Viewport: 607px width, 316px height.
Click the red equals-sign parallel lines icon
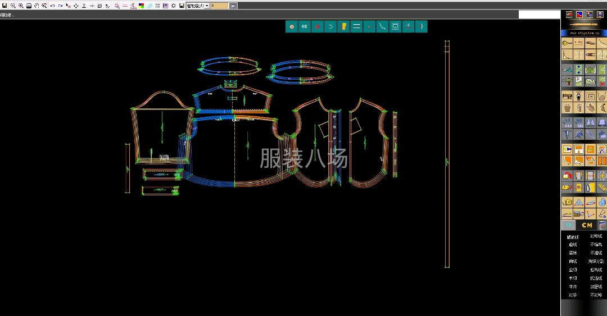tap(125, 6)
